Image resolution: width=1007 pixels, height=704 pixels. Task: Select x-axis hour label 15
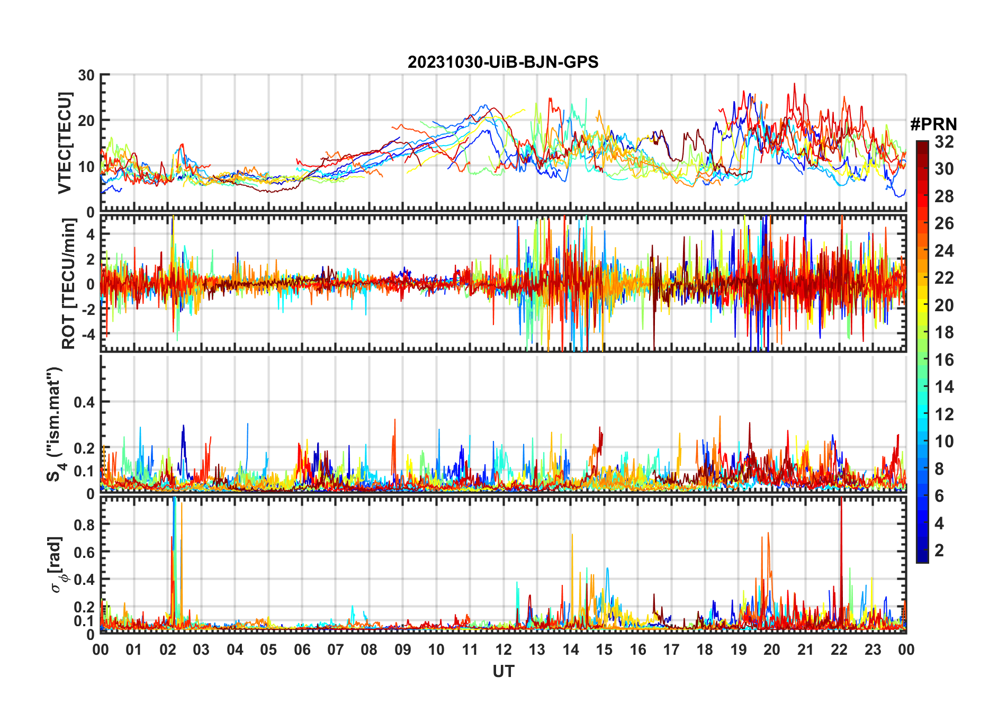[x=604, y=649]
